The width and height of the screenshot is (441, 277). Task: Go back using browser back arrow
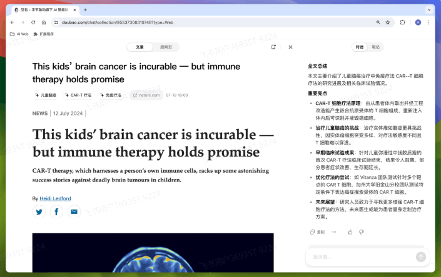[12, 22]
